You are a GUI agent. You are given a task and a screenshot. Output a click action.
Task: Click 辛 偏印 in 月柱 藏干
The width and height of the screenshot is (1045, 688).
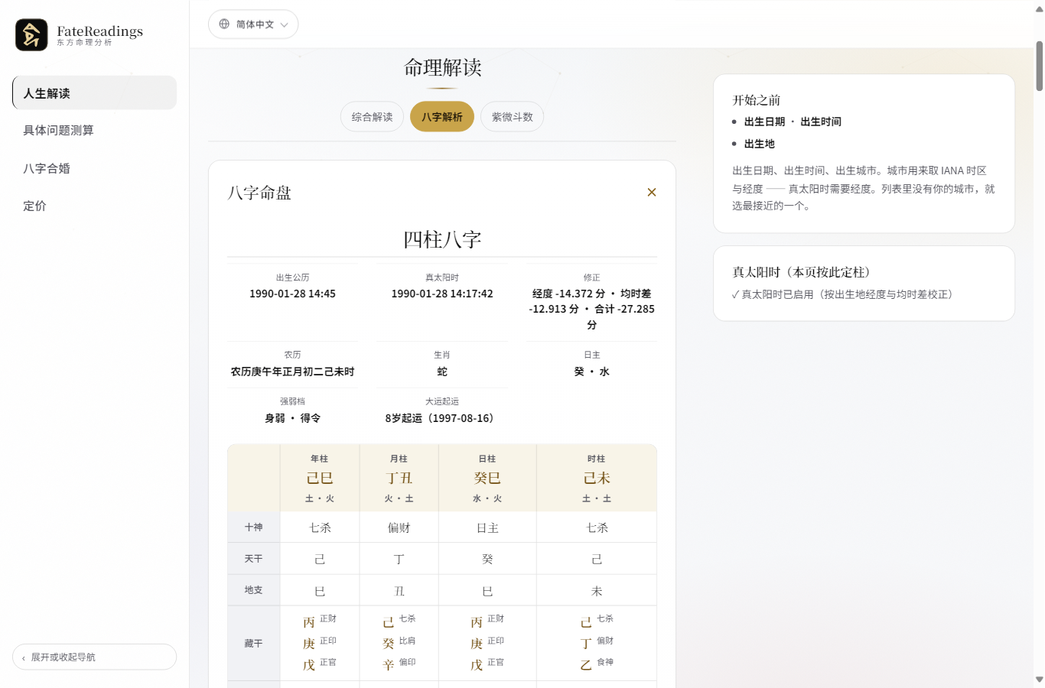tap(399, 664)
